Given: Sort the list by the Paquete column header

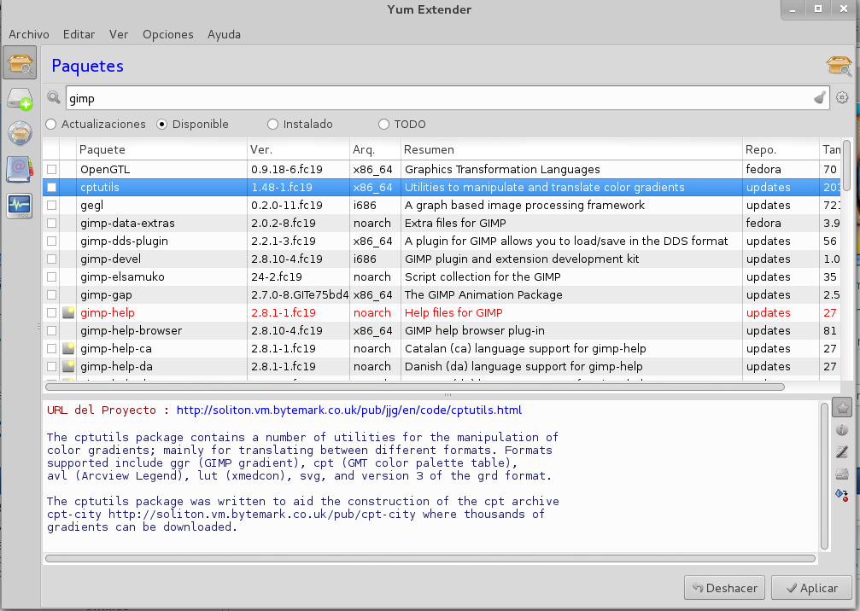Looking at the screenshot, I should tap(161, 149).
